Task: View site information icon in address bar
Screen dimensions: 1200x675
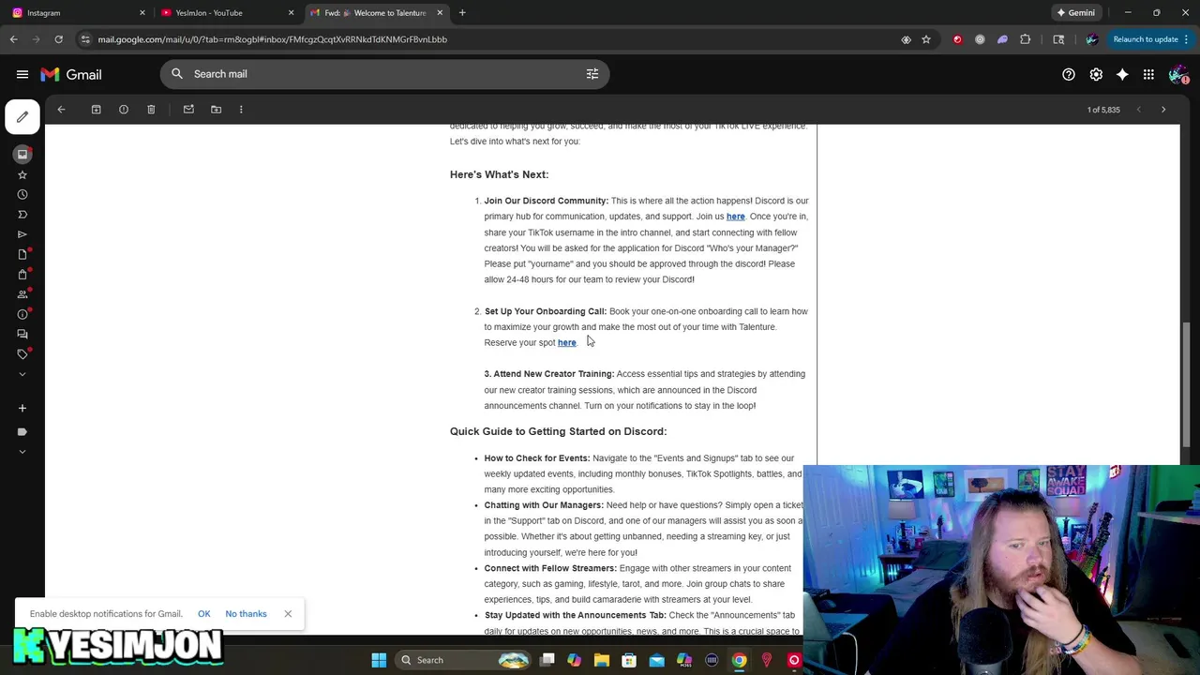Action: point(85,39)
